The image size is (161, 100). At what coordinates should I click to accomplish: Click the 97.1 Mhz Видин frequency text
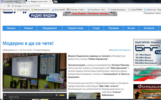click(143, 55)
